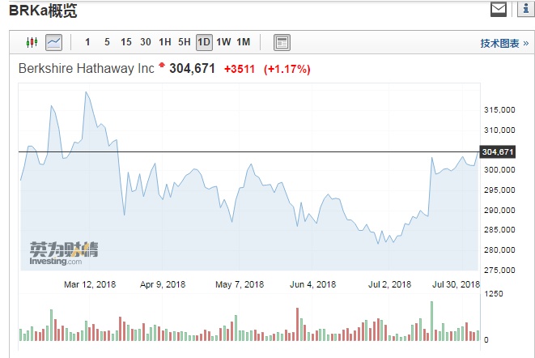Click the 275,000 axis label

tap(499, 271)
